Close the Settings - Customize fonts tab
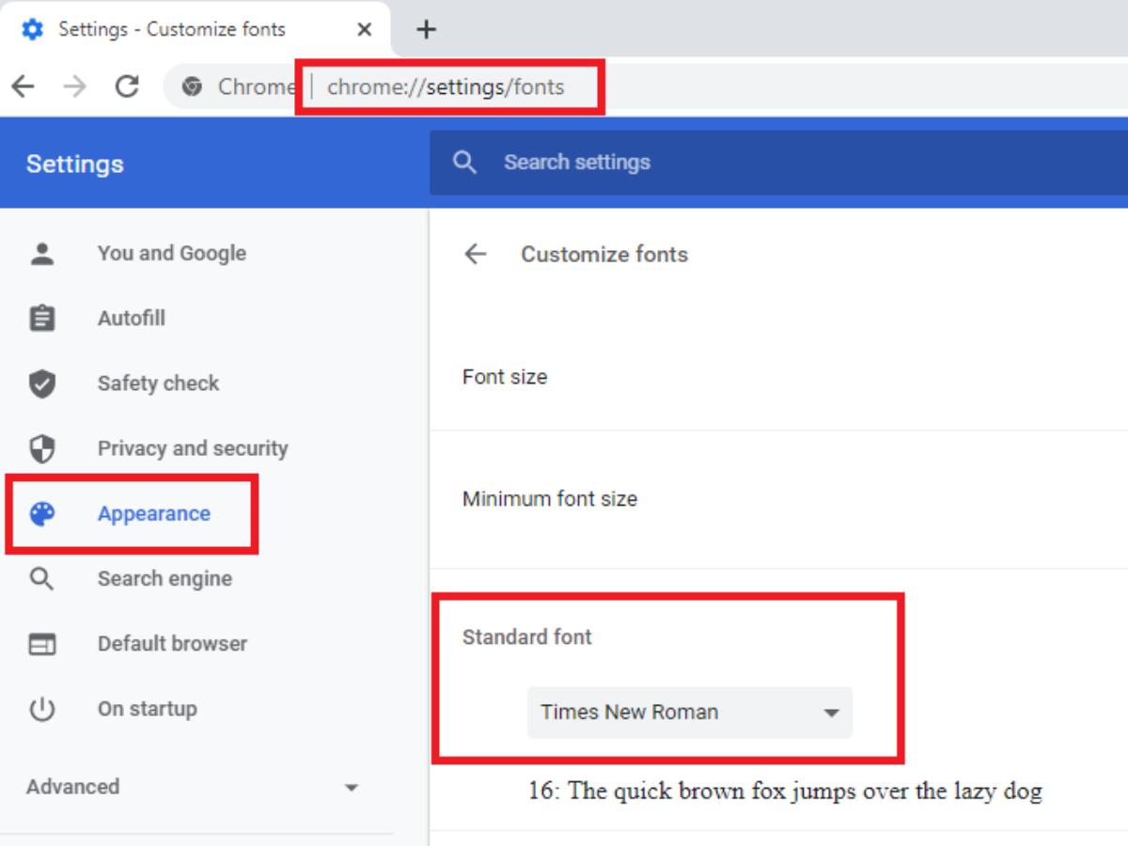 tap(365, 29)
